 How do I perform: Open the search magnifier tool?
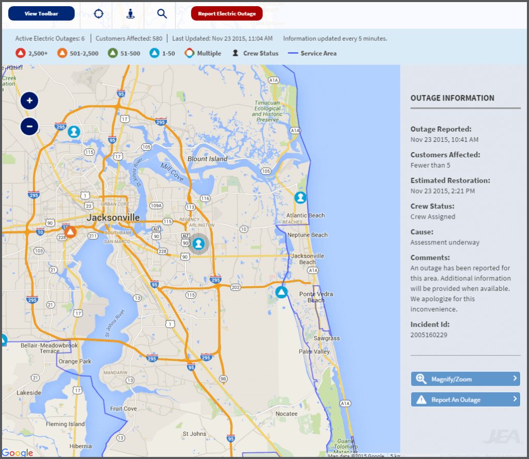click(162, 13)
